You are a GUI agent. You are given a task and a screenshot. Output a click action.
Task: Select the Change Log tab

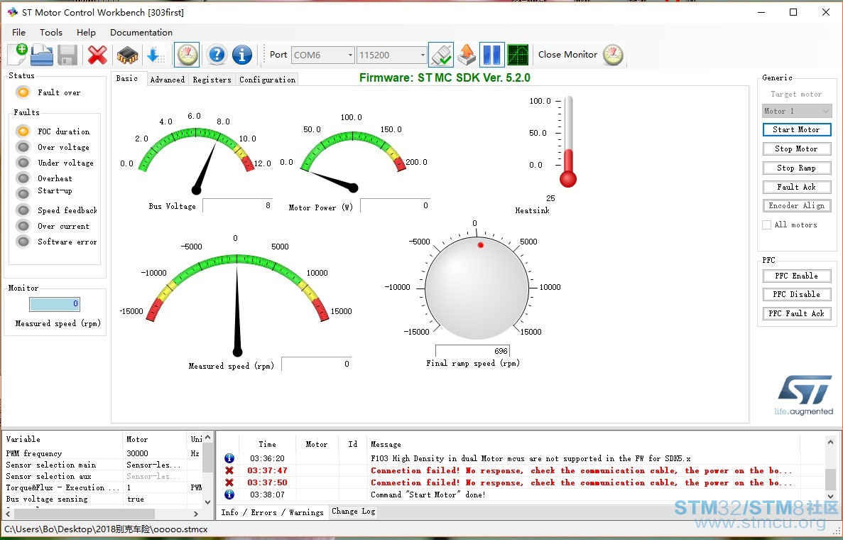click(353, 511)
